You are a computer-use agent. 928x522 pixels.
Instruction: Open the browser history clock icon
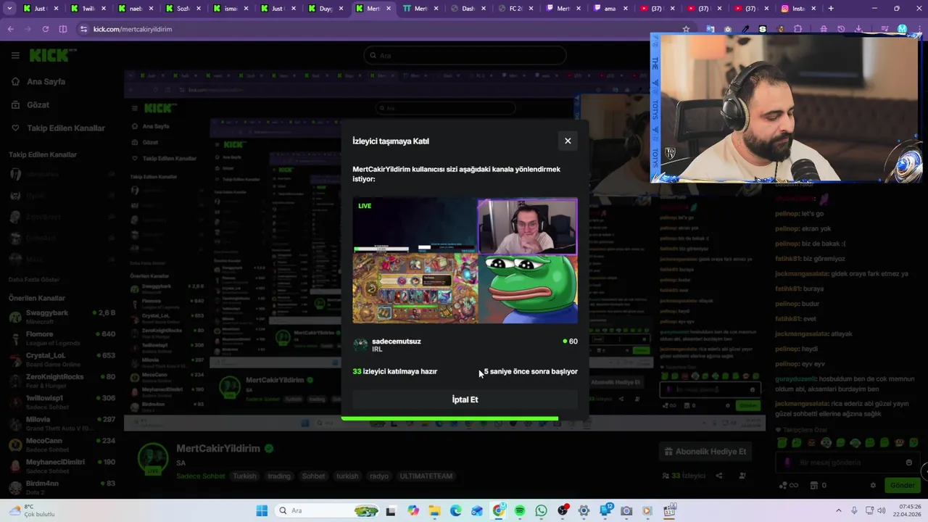[x=842, y=29]
